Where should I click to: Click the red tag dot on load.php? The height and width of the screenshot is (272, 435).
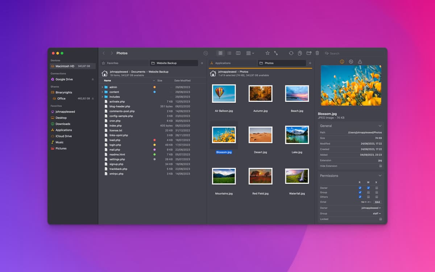(x=154, y=140)
